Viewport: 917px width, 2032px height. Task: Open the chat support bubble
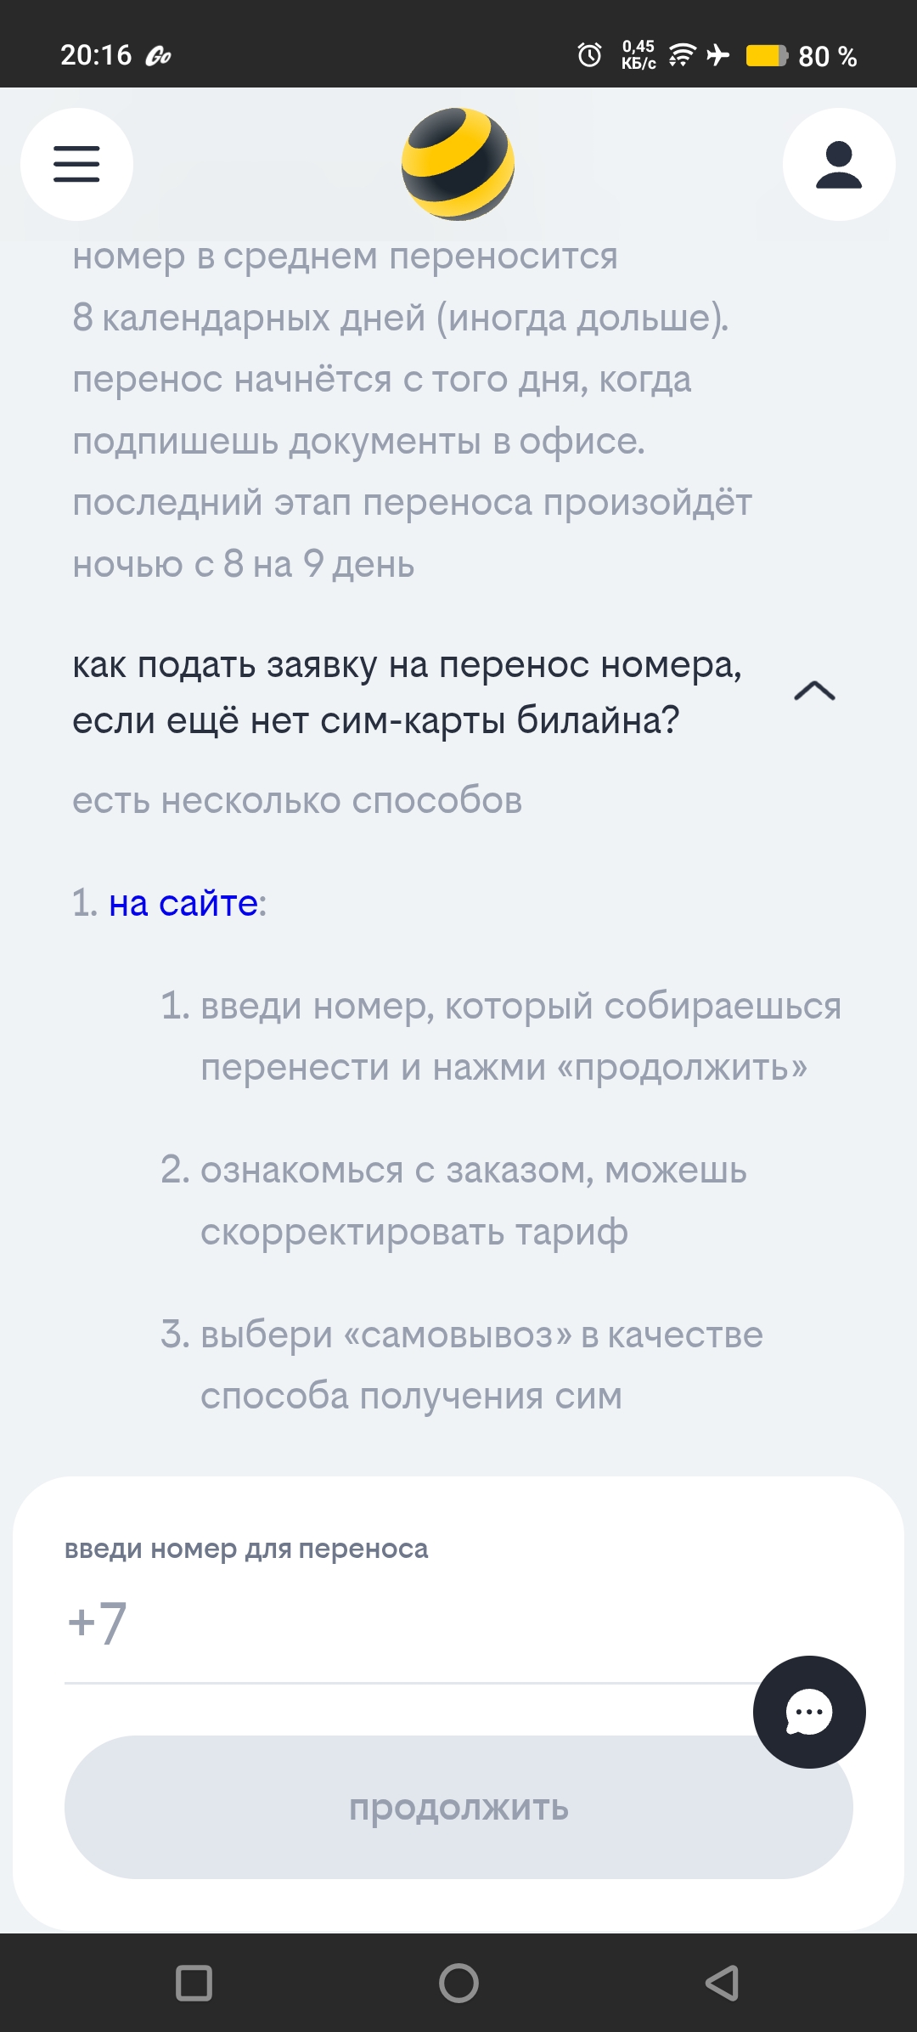point(809,1712)
